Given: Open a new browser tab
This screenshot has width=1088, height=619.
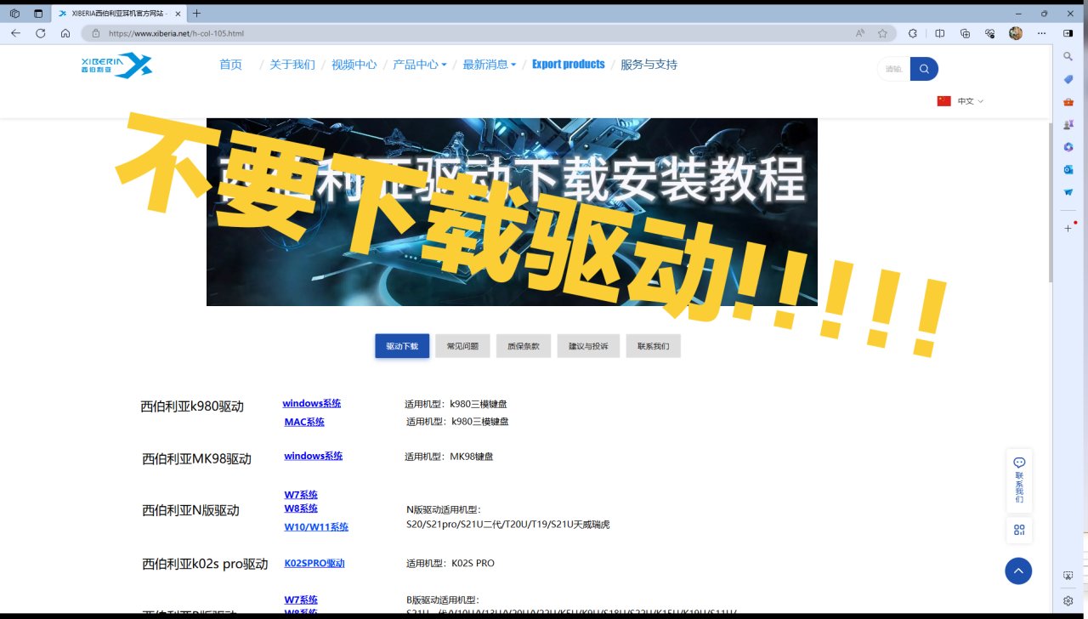Looking at the screenshot, I should click(x=197, y=14).
